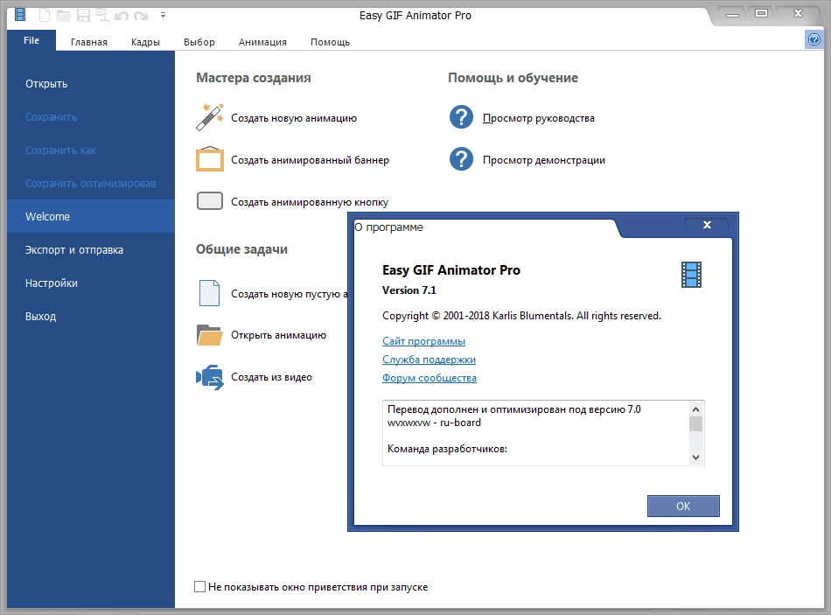Confirm the About dialog with OK

click(x=683, y=507)
